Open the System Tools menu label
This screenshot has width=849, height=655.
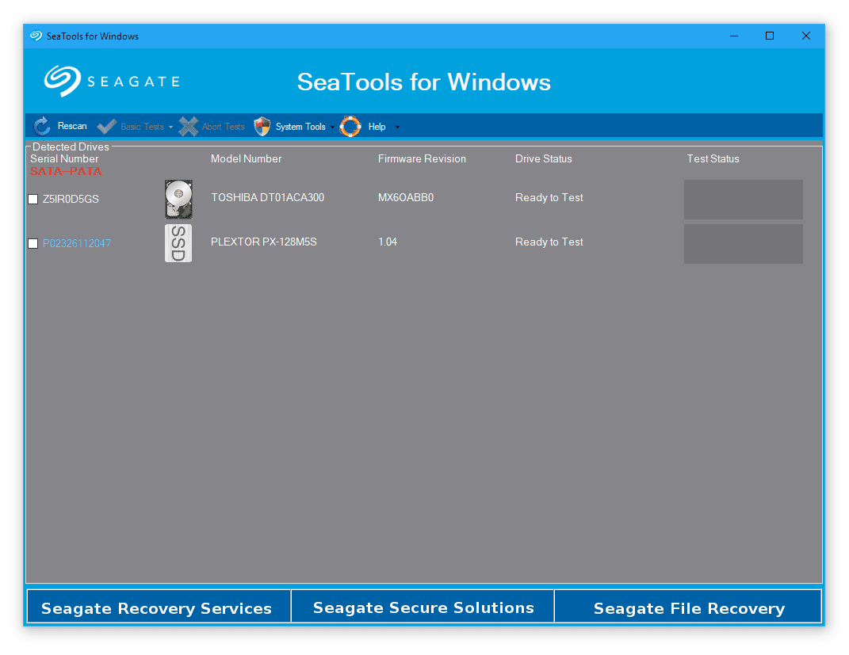pos(300,127)
